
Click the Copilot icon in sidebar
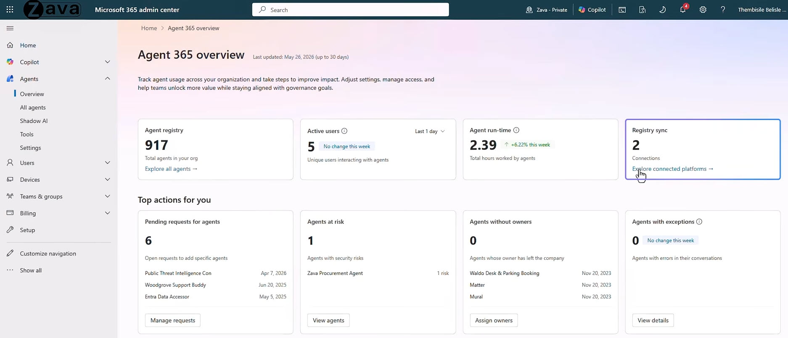click(x=10, y=62)
